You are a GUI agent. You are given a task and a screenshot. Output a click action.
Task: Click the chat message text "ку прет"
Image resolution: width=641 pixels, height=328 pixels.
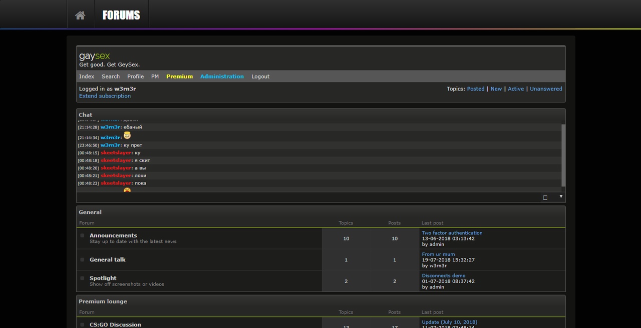(133, 145)
